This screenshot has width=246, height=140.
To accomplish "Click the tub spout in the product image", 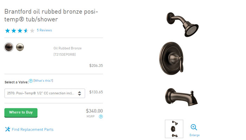I will (181, 97).
